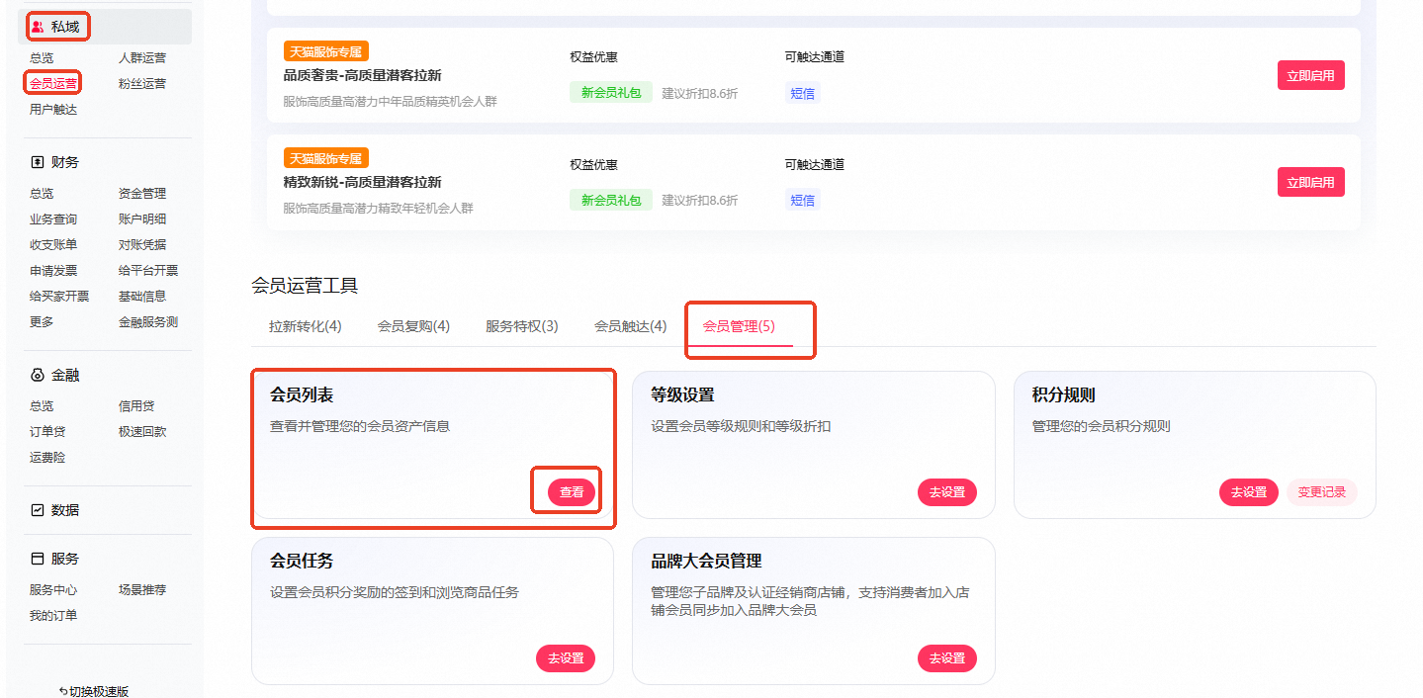The width and height of the screenshot is (1423, 698).
Task: Click the 私域 section icon in sidebar
Action: point(38,27)
